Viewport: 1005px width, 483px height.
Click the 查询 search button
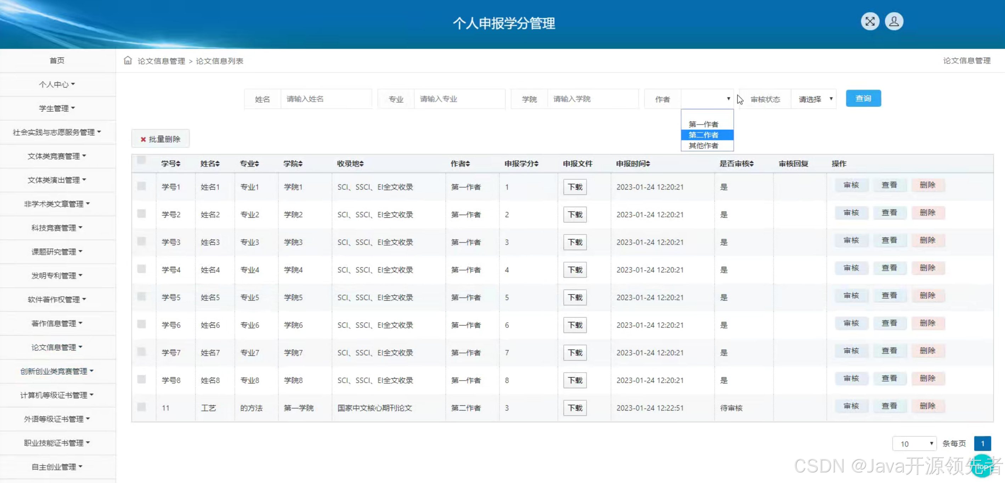point(863,99)
